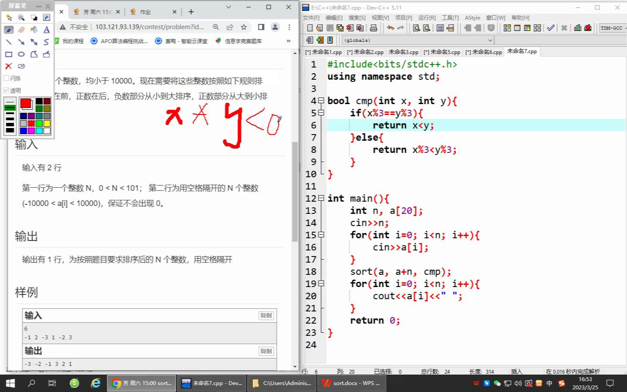The height and width of the screenshot is (392, 627).
Task: Undo edit in Dev-C++ toolbar
Action: pos(391,28)
